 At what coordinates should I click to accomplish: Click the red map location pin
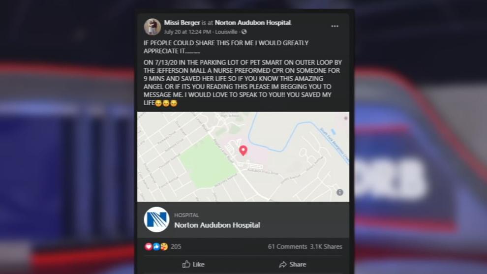click(243, 151)
